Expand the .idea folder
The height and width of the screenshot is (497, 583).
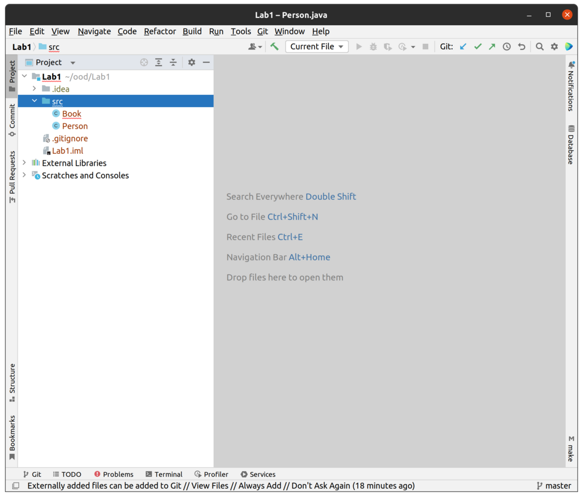click(x=34, y=89)
